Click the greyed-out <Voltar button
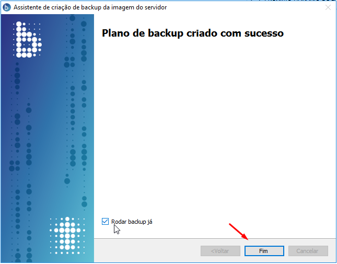This screenshot has height=264, width=337. coord(220,251)
